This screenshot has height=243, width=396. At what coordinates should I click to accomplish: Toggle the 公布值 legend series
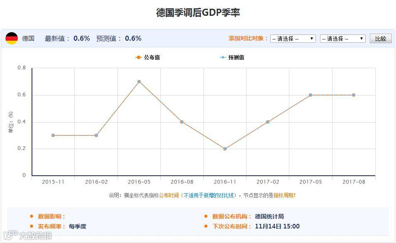pyautogui.click(x=148, y=57)
